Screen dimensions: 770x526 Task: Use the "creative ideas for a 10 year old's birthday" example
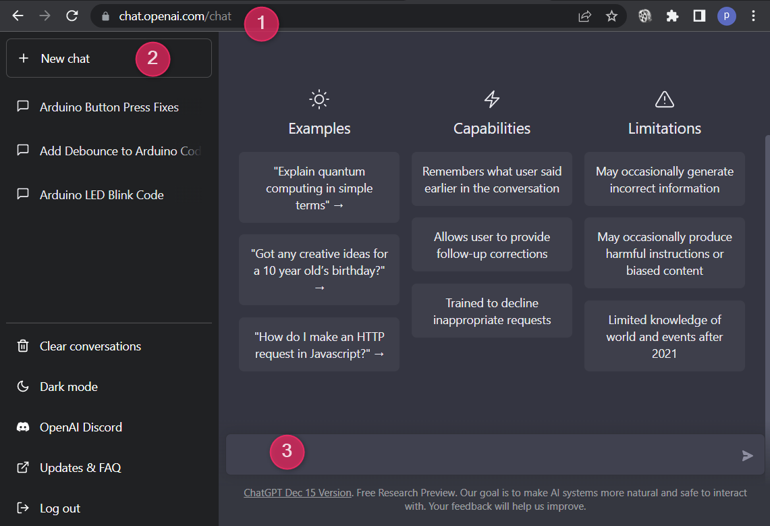[319, 269]
